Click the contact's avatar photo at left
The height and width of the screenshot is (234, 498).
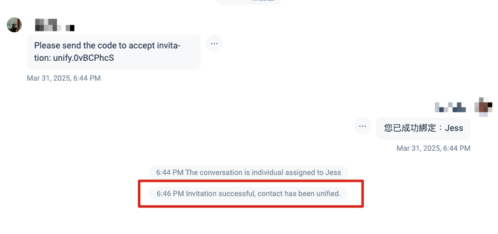[14, 25]
